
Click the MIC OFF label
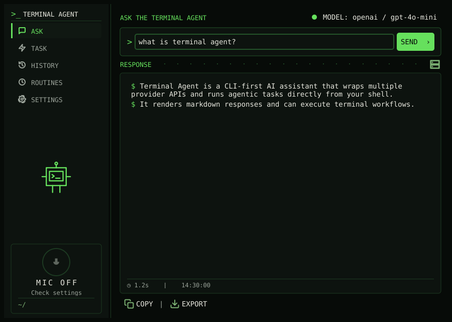(x=56, y=282)
